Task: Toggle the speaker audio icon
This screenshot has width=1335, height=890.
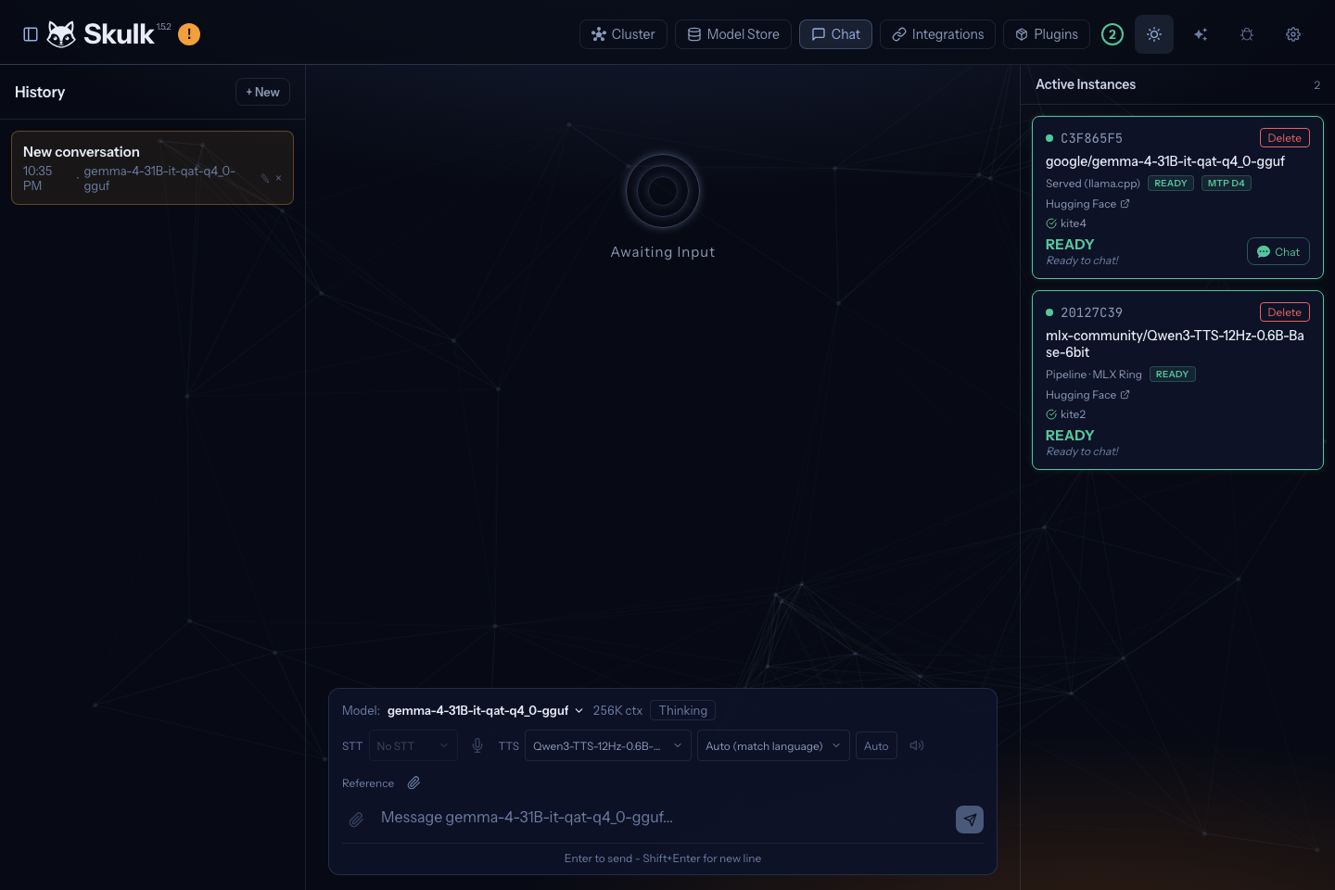Action: [x=917, y=745]
